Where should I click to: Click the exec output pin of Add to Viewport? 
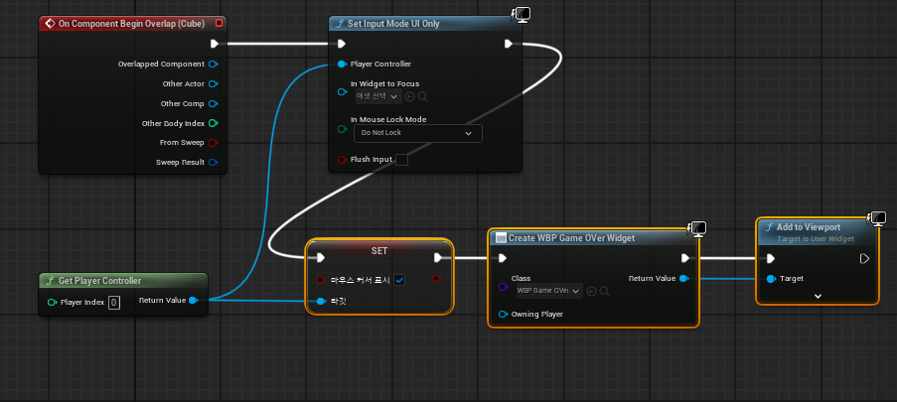pos(864,258)
